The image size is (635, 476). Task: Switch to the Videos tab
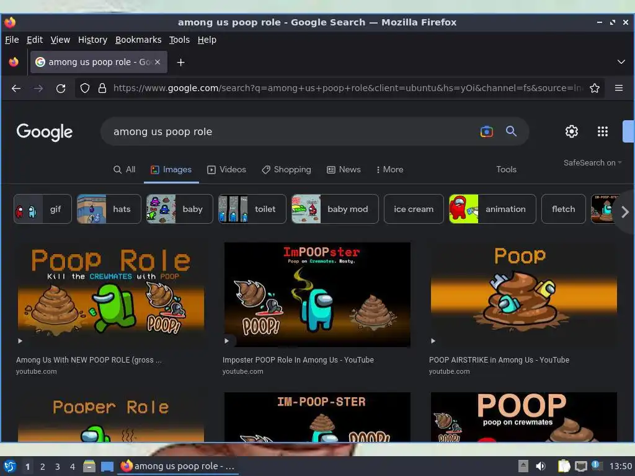coord(226,170)
